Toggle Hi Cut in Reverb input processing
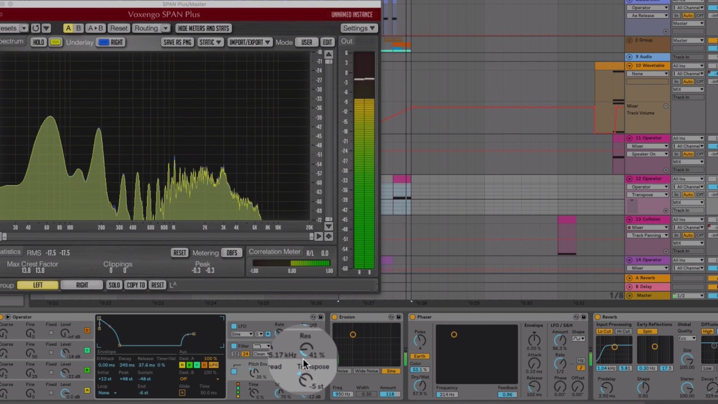 pyautogui.click(x=623, y=332)
